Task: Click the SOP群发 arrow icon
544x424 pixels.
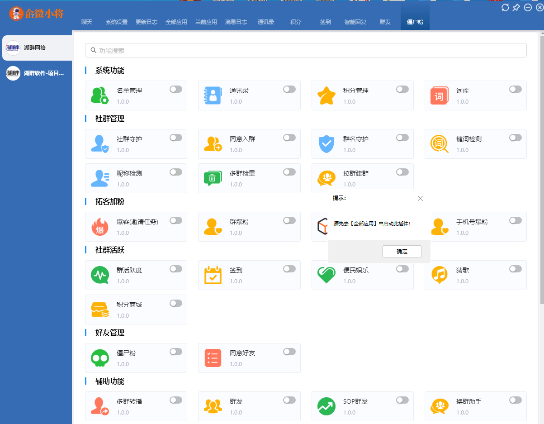Action: (x=326, y=406)
